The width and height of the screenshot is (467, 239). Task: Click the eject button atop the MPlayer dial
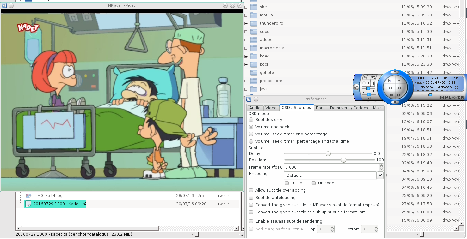pos(395,72)
